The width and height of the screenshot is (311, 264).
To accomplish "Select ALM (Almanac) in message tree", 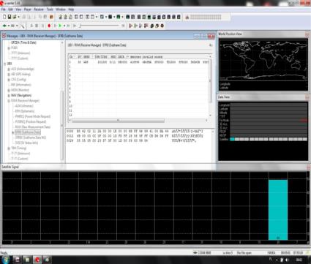I will tap(24, 106).
